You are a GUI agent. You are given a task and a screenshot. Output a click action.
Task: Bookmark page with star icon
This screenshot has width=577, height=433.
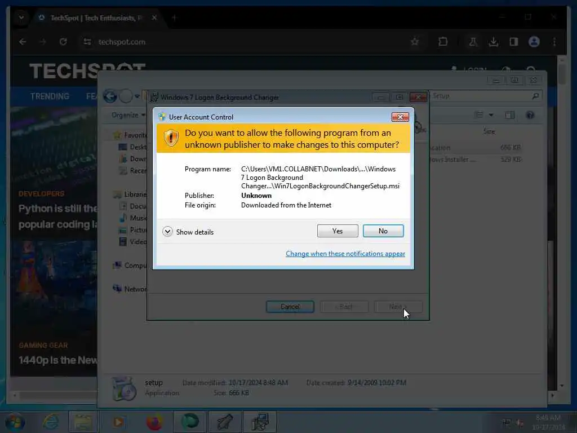[x=415, y=42]
